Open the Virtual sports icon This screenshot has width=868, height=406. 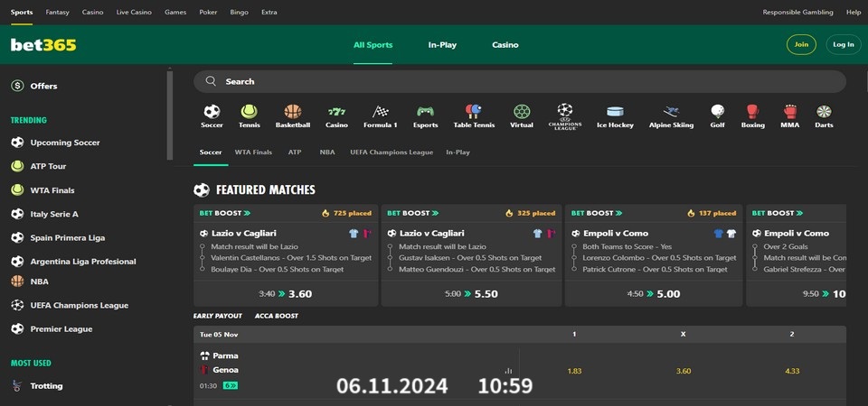pyautogui.click(x=522, y=112)
